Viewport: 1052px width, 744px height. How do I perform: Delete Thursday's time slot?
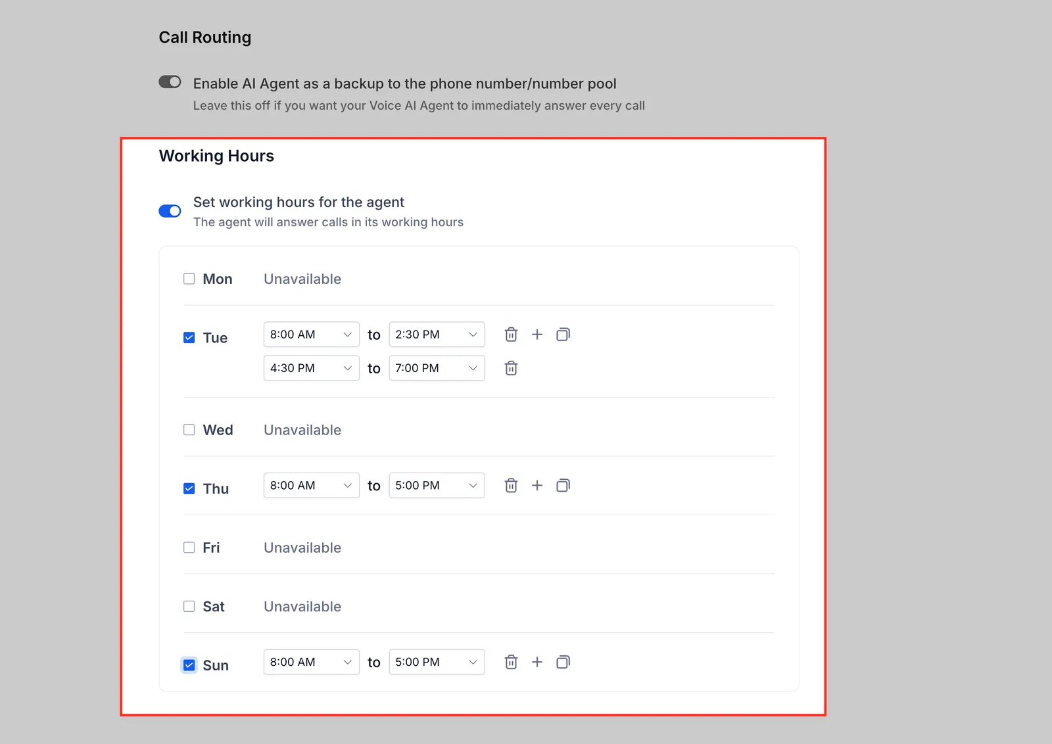click(511, 486)
